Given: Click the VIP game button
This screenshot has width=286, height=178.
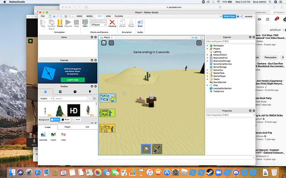Looking at the screenshot, I should 107,128.
